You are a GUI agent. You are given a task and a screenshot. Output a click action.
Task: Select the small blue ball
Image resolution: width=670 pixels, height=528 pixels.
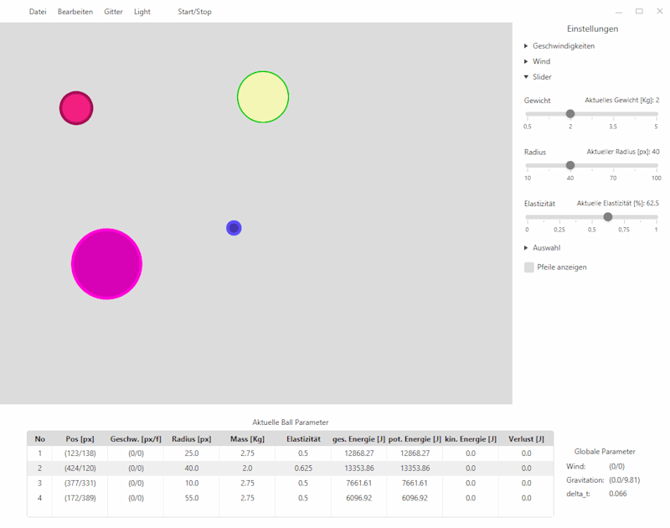[x=234, y=228]
